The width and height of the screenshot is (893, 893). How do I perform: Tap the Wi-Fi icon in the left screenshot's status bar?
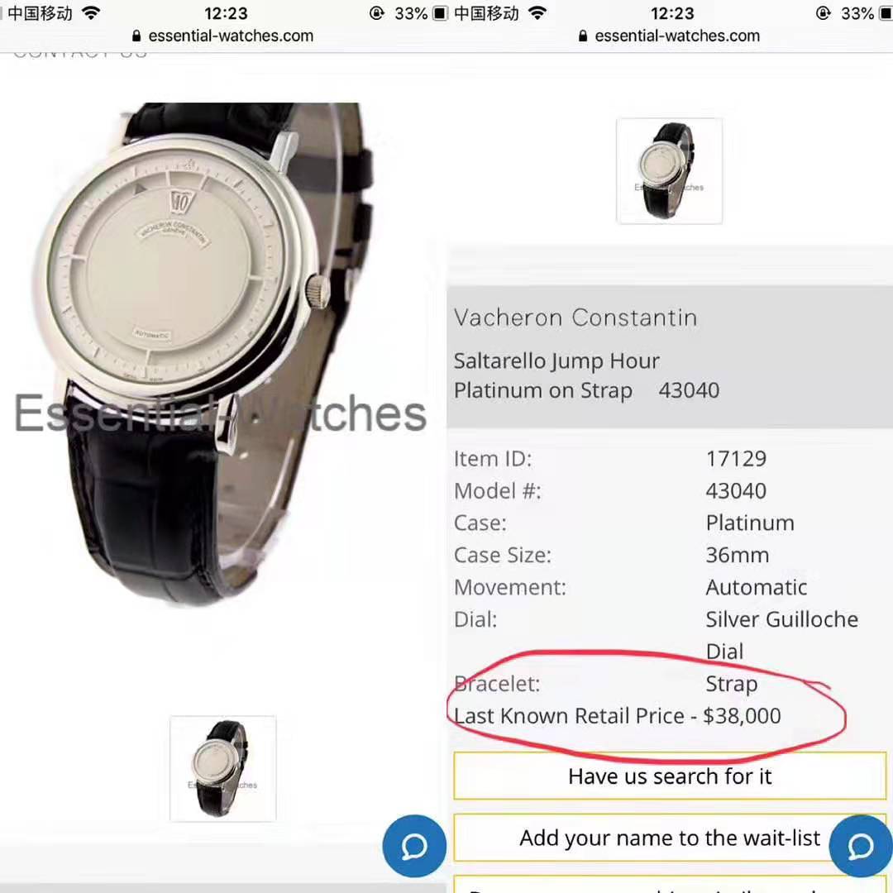(91, 13)
